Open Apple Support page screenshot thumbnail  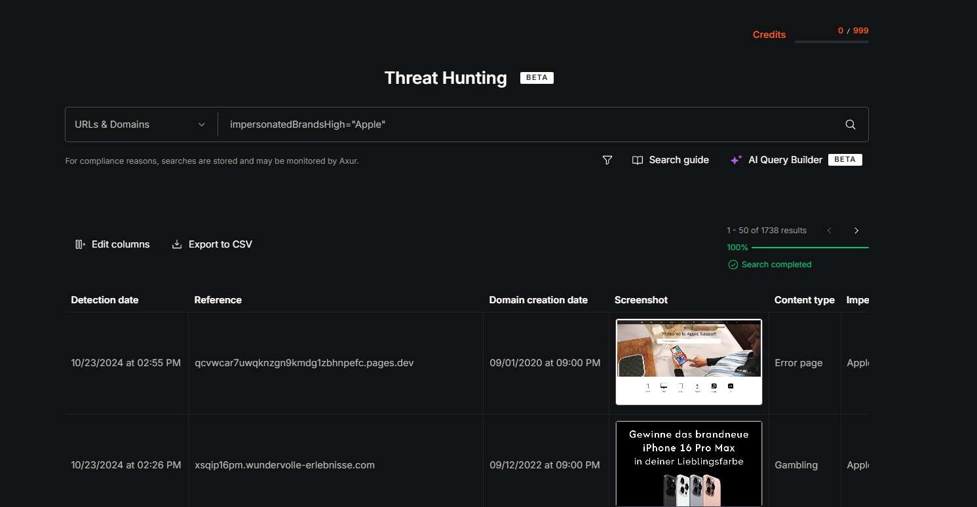pyautogui.click(x=689, y=362)
